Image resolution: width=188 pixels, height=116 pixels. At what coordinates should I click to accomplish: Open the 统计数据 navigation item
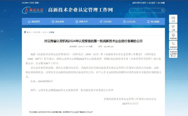point(153,22)
